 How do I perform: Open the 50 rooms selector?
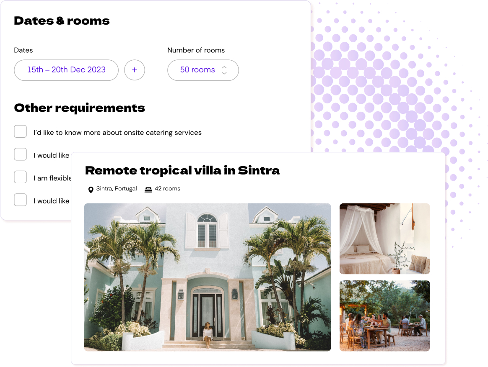pyautogui.click(x=203, y=70)
